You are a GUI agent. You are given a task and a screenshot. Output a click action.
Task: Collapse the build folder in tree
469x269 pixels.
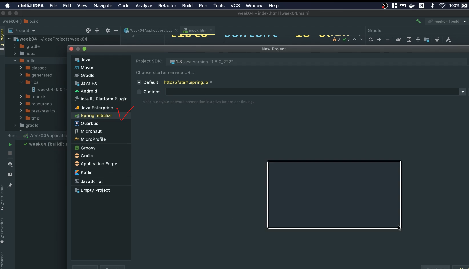[15, 61]
